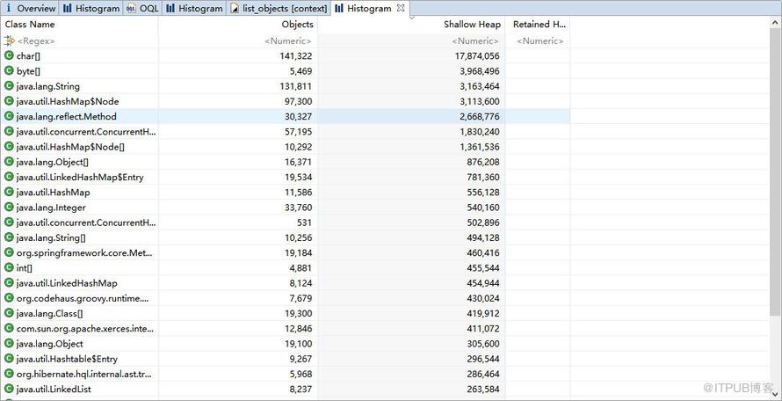Click the vertical scrollbar down arrow
The image size is (782, 401).
(x=775, y=394)
